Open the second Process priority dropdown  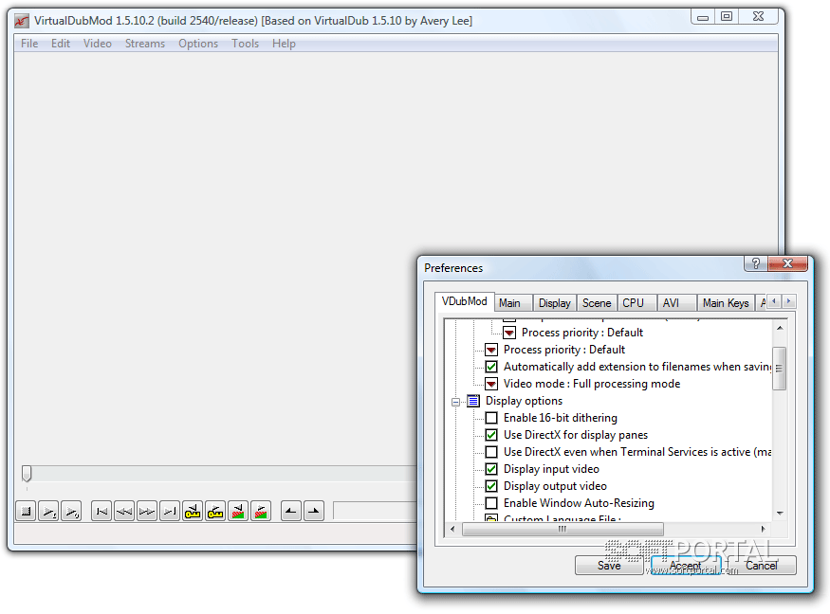(491, 350)
